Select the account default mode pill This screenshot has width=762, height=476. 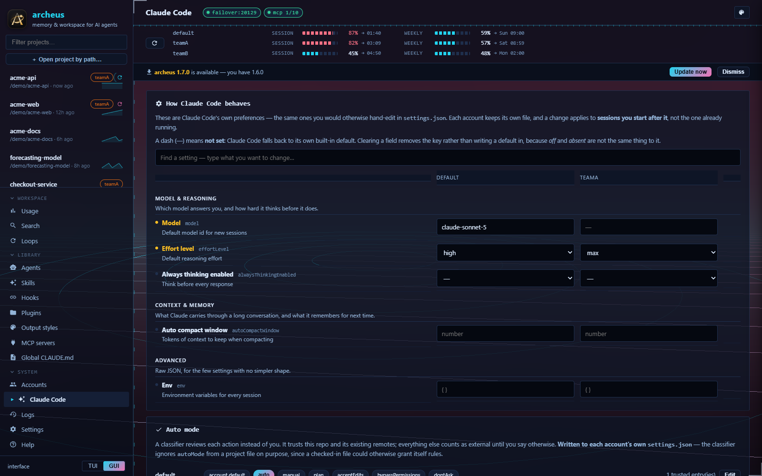pos(227,474)
